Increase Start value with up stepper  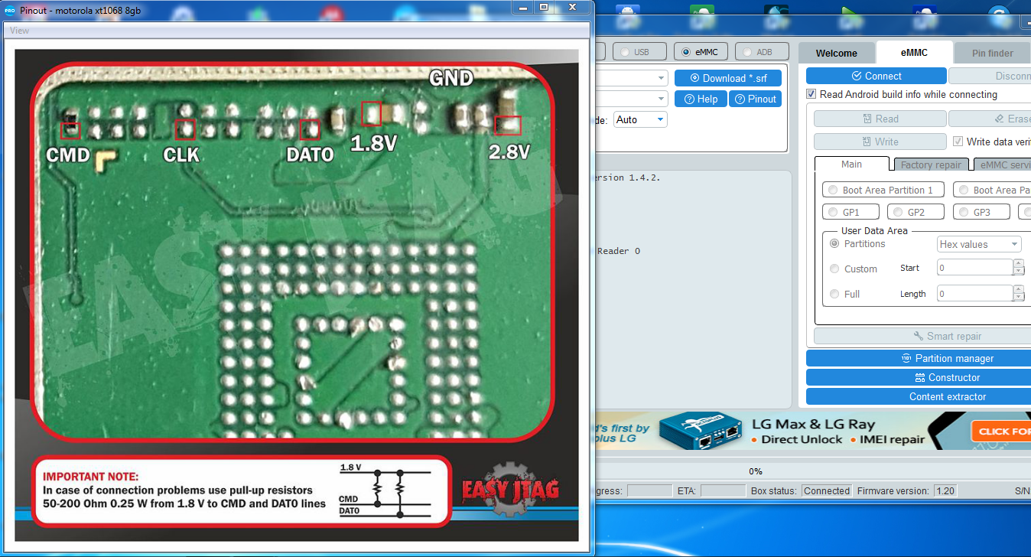point(1018,264)
